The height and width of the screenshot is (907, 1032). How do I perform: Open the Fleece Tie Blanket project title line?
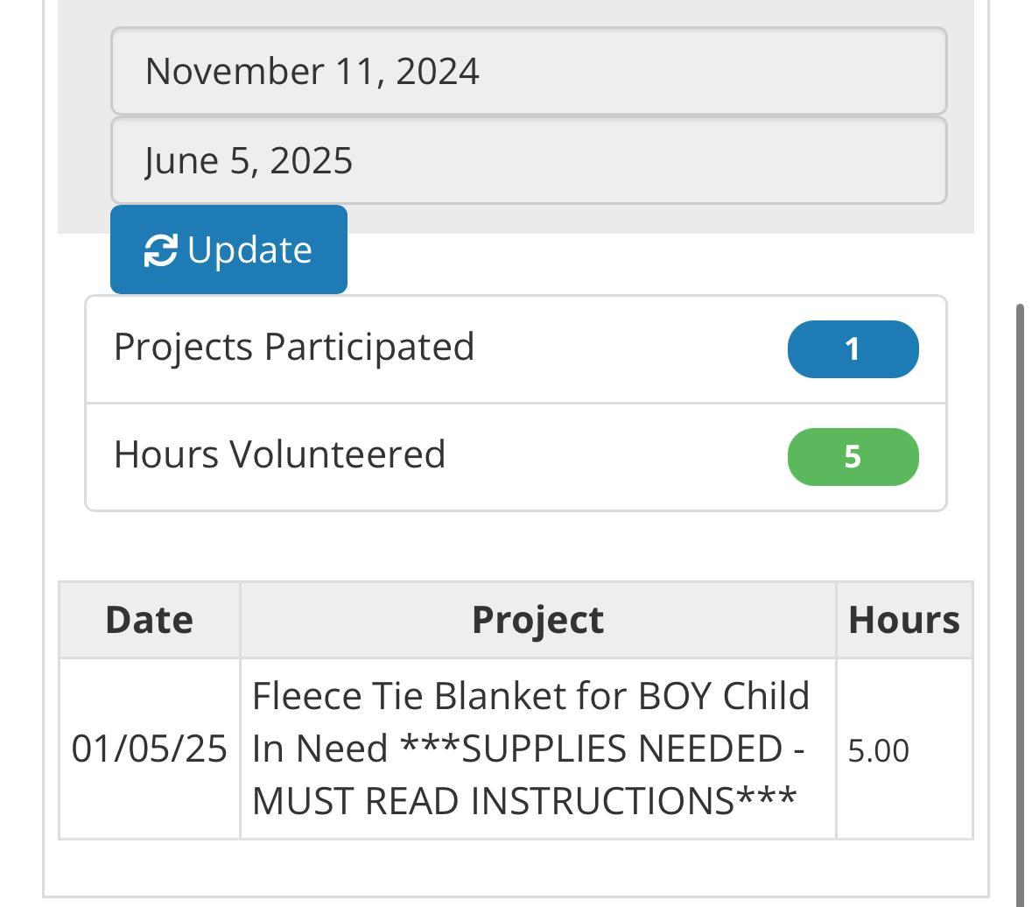click(x=530, y=697)
